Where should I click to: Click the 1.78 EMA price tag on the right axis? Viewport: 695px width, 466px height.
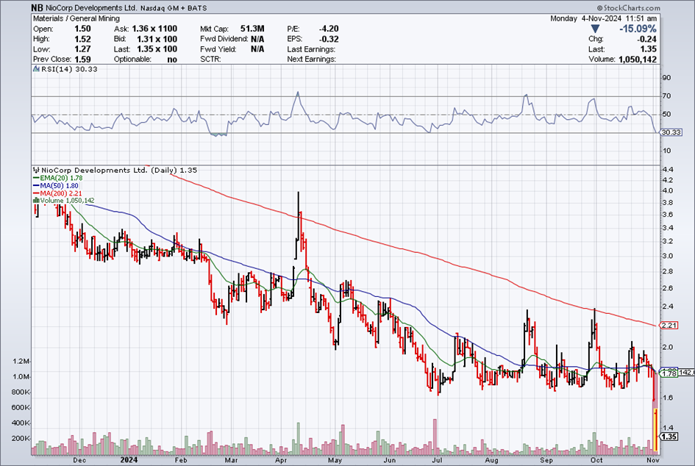669,374
